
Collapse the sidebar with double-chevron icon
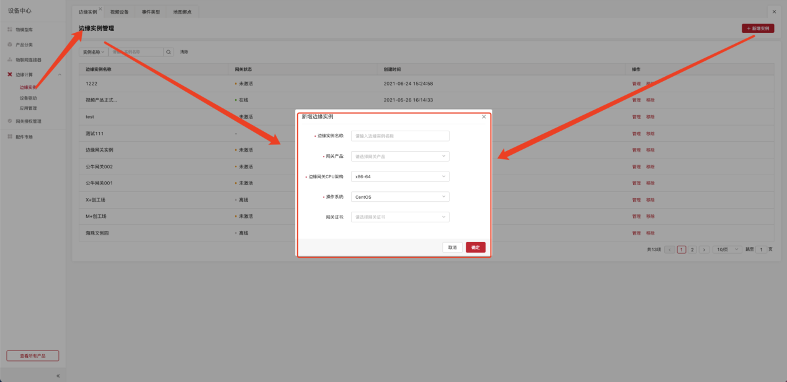click(58, 375)
